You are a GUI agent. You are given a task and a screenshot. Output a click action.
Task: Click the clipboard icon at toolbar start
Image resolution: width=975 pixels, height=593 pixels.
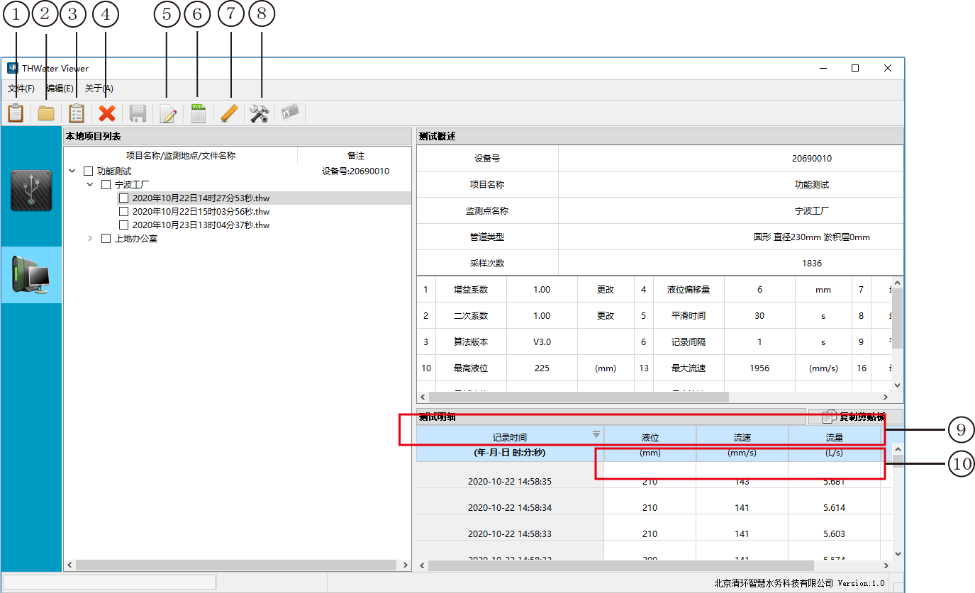pyautogui.click(x=16, y=113)
